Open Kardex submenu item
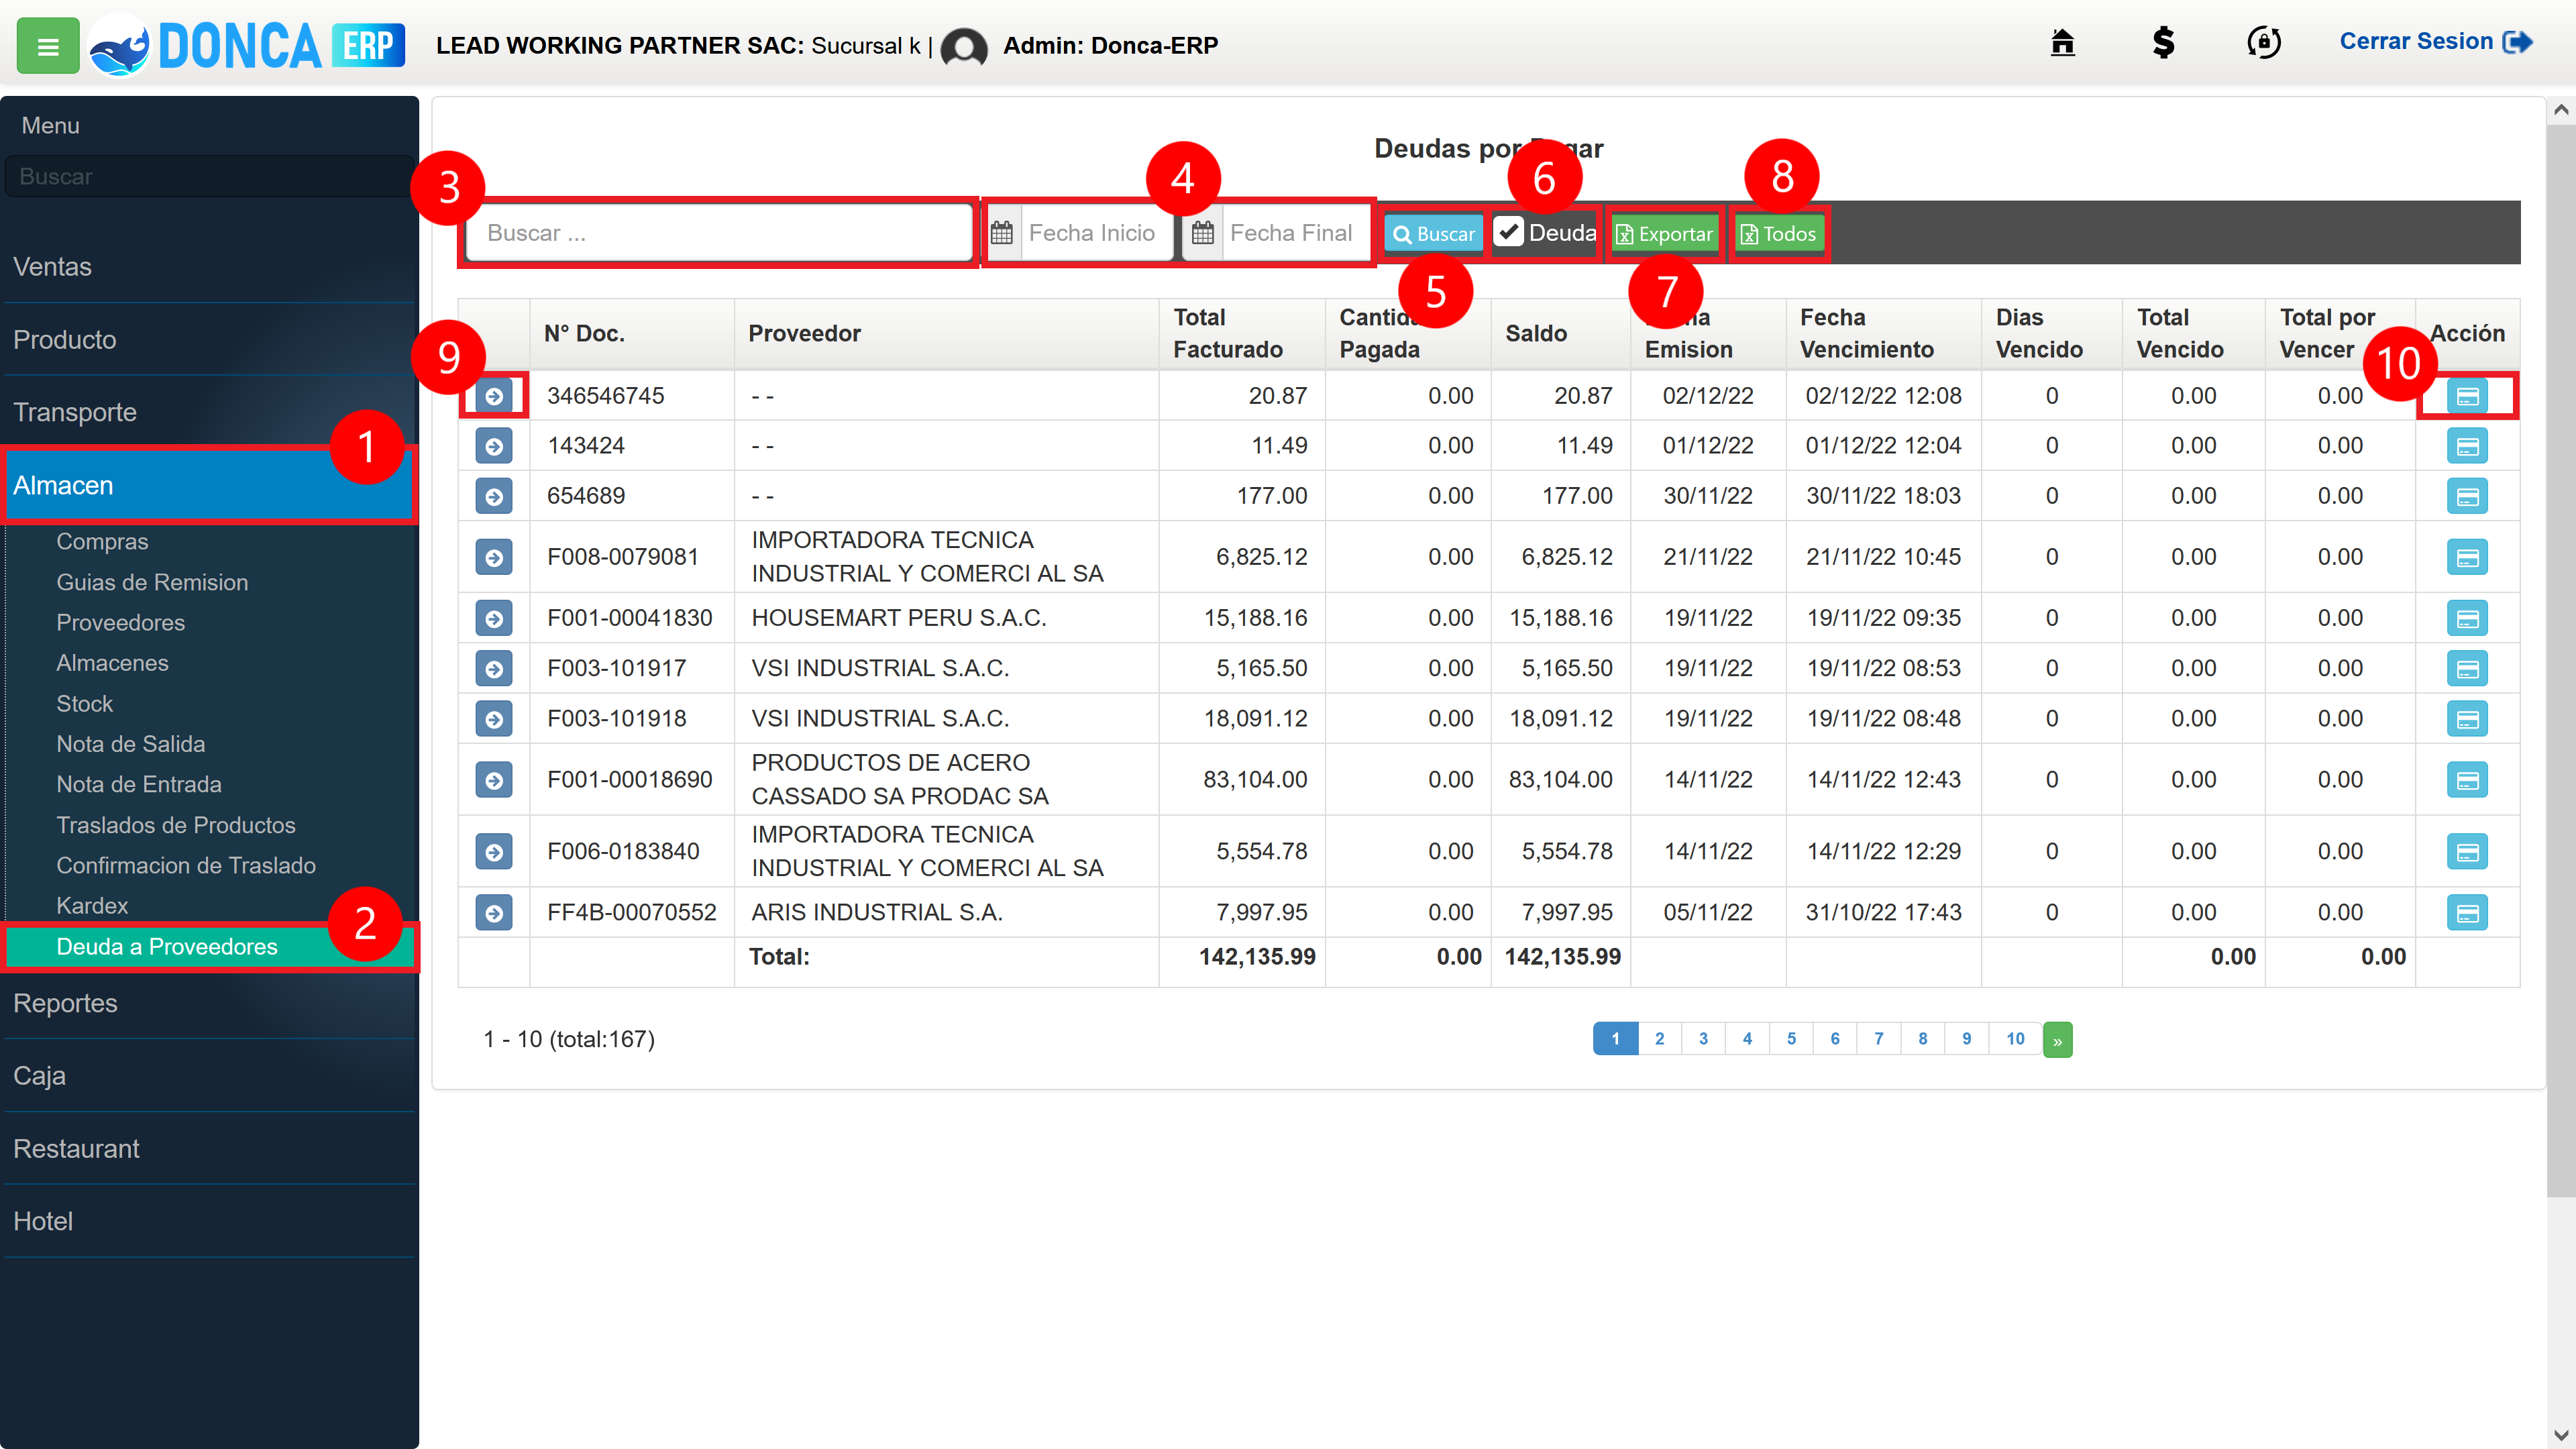Viewport: 2576px width, 1449px height. (92, 906)
